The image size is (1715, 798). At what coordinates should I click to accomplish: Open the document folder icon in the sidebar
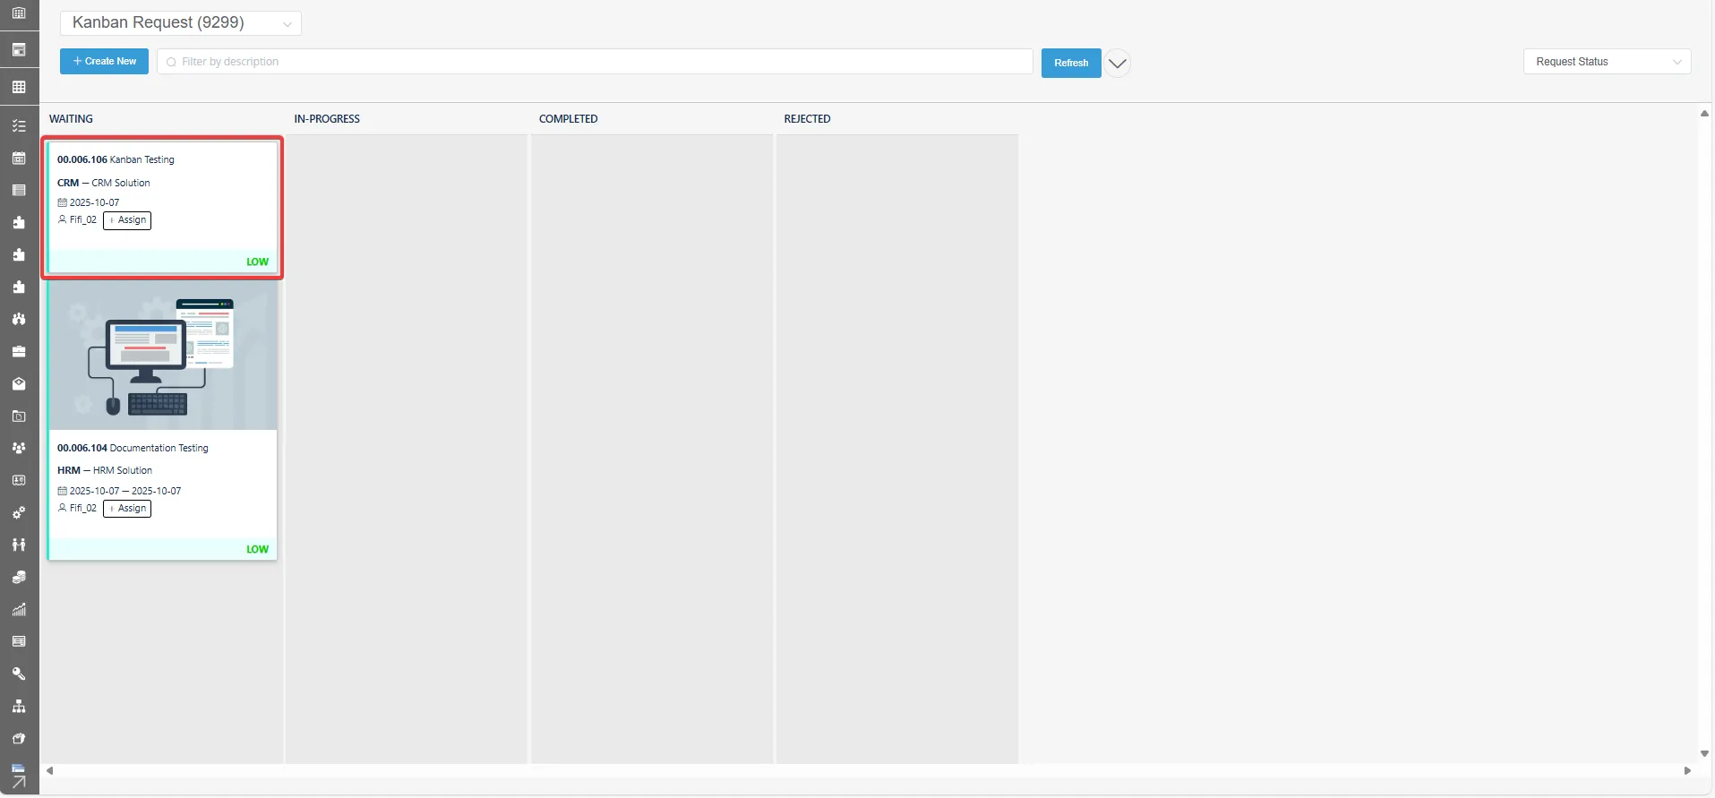pyautogui.click(x=19, y=416)
